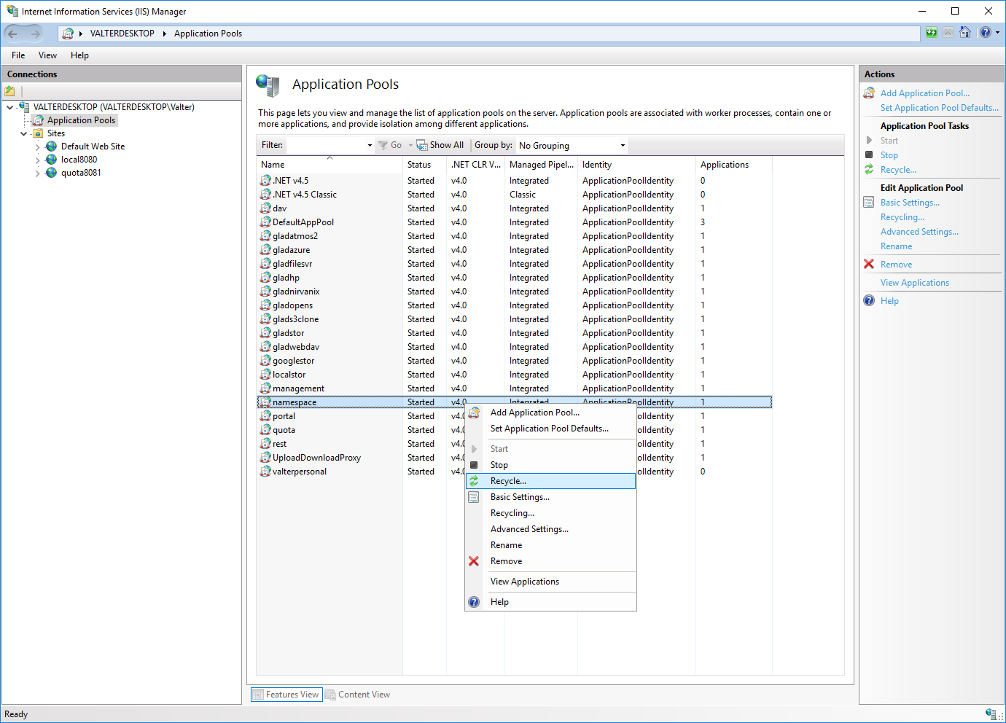Image resolution: width=1006 pixels, height=723 pixels.
Task: Choose Advanced Settings in the context menu
Action: [529, 529]
